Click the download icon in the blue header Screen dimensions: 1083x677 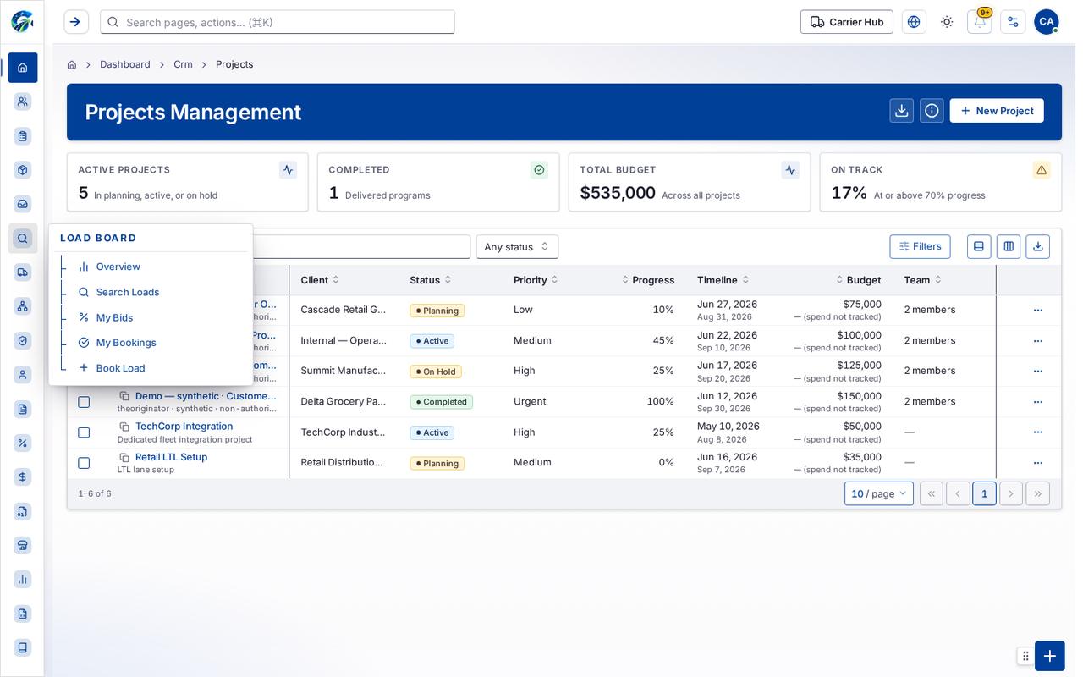click(902, 111)
